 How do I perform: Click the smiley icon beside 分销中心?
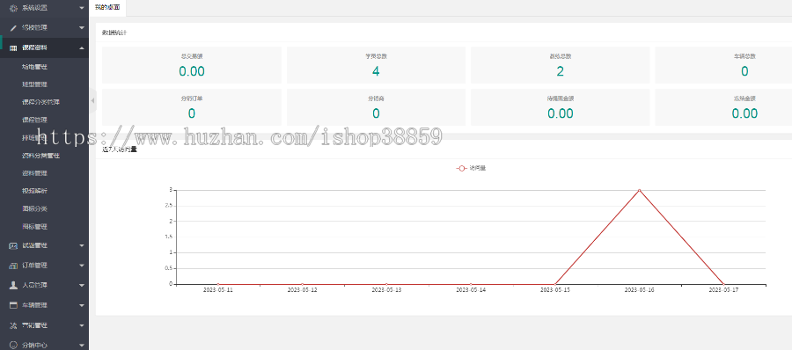pyautogui.click(x=13, y=345)
